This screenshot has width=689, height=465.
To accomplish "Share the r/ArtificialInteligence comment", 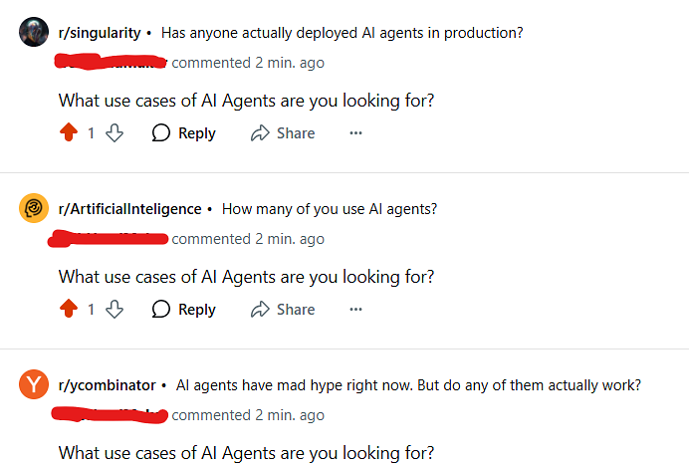I will [x=283, y=310].
